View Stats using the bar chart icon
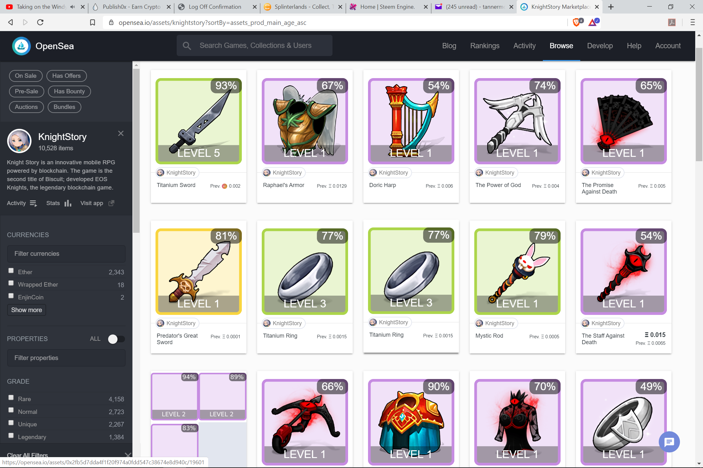Screen dimensions: 703x468 coord(68,203)
